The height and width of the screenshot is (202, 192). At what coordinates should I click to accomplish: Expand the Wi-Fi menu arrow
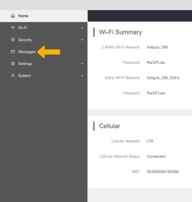(82, 28)
